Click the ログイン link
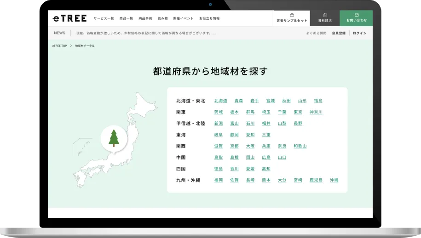421x238 pixels. pyautogui.click(x=359, y=33)
